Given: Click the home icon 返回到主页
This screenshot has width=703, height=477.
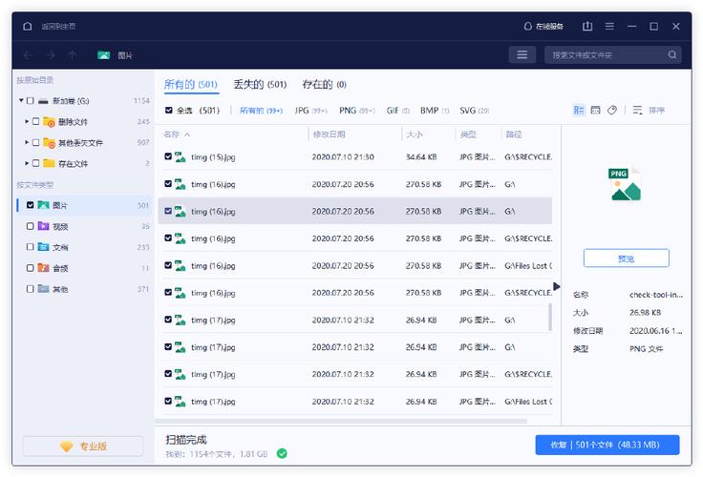Looking at the screenshot, I should (x=27, y=27).
